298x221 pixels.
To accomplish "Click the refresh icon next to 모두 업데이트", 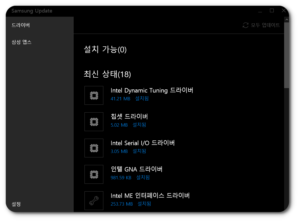I will 245,25.
